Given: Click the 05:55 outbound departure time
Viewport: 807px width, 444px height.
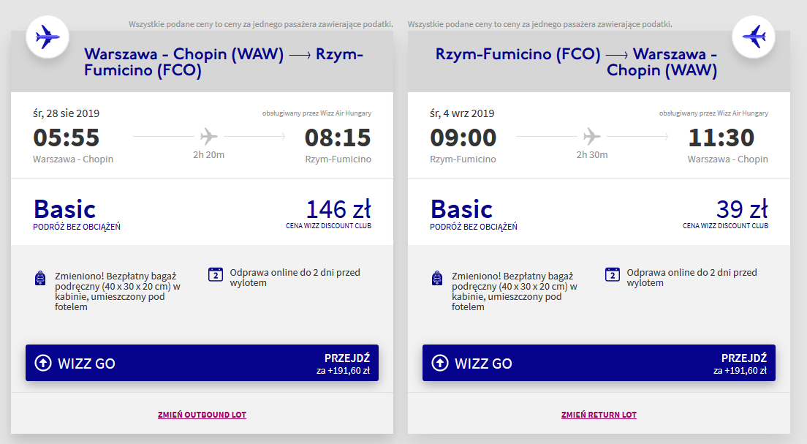Looking at the screenshot, I should coord(67,138).
